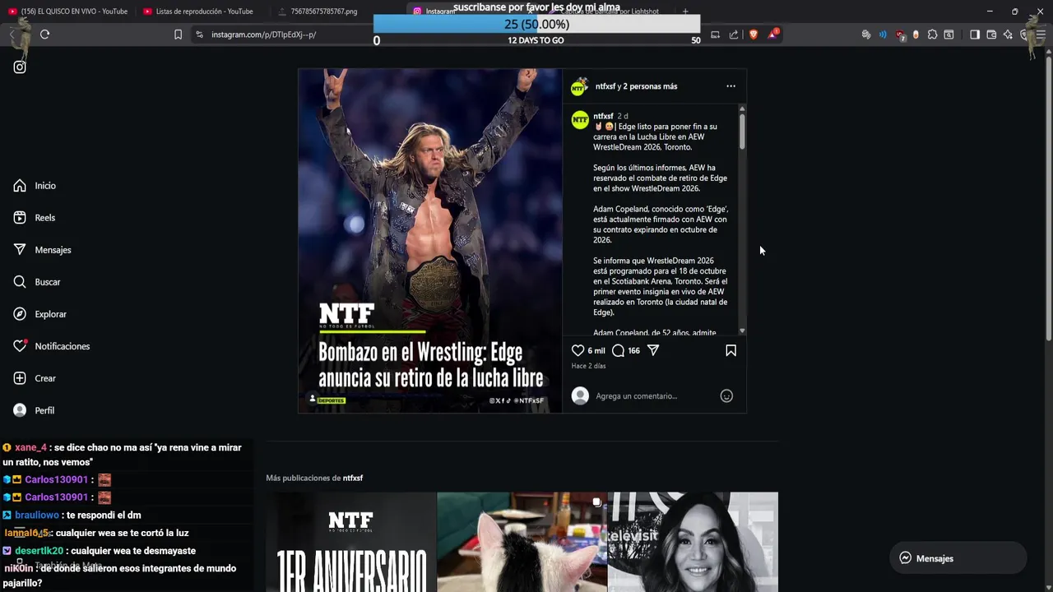1053x592 pixels.
Task: Open the Brave Wallet icon
Action: click(991, 35)
